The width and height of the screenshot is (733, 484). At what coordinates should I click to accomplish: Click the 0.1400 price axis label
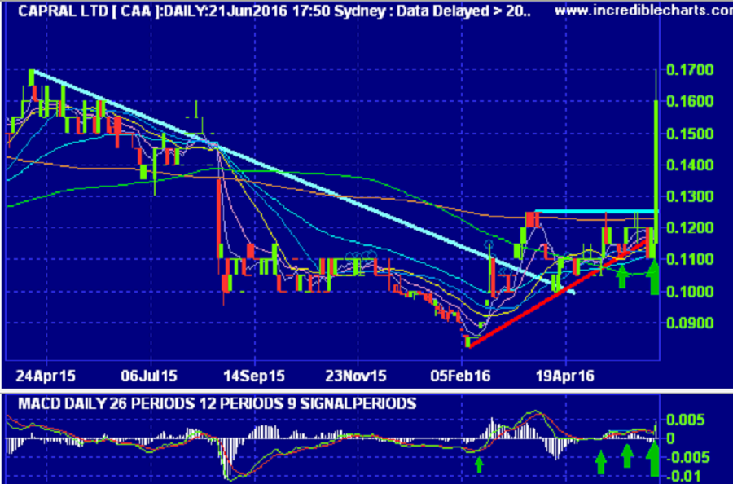690,165
